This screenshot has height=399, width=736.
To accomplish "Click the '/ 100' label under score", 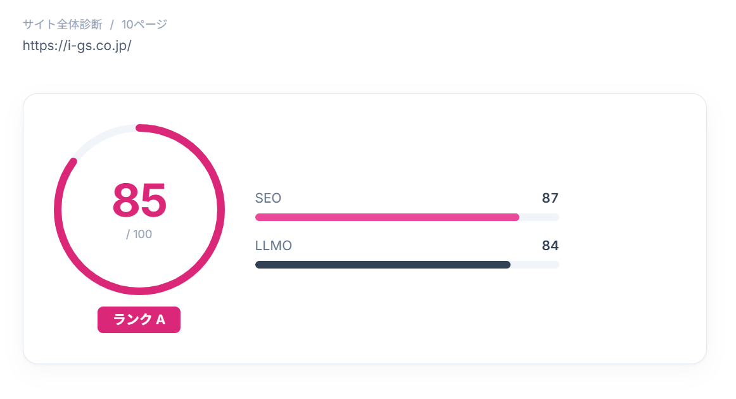I will [x=139, y=234].
